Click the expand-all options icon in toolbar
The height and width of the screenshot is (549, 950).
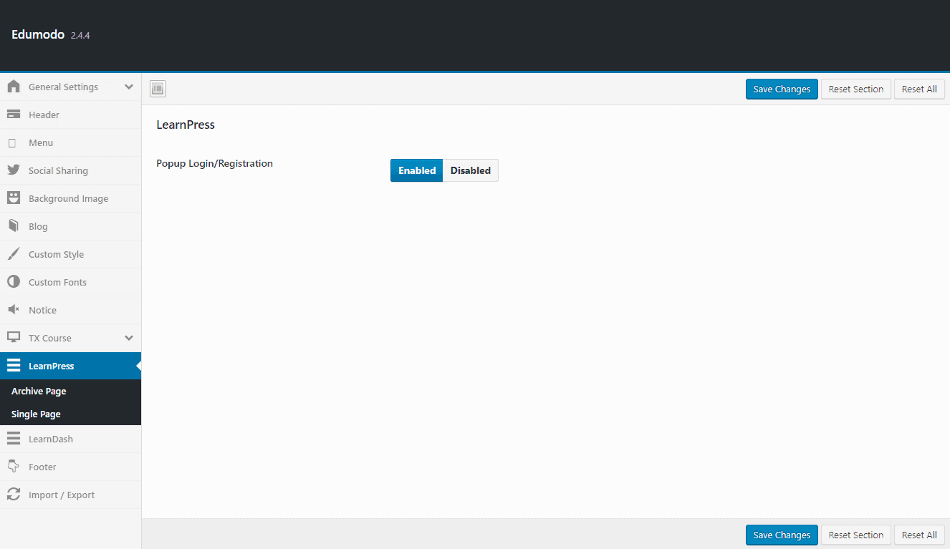coord(158,89)
